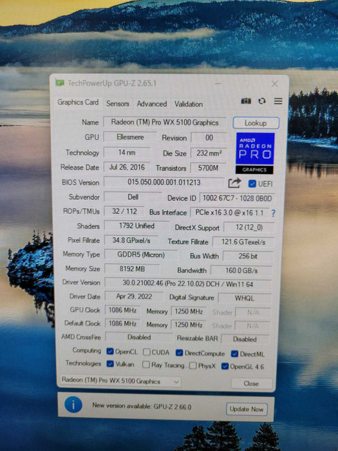Click the Shaders value 1792 Unified
Screen dimensions: 338x451
click(136, 225)
